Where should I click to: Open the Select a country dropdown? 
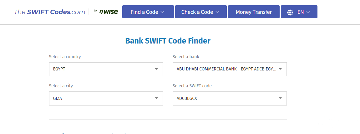[x=106, y=69]
